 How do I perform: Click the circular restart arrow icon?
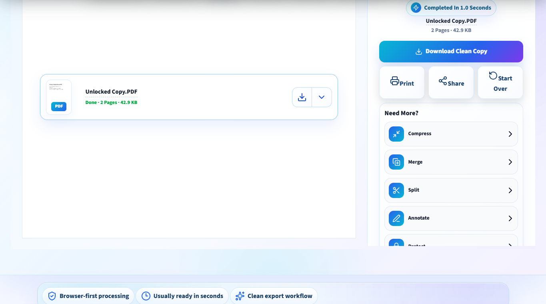493,76
